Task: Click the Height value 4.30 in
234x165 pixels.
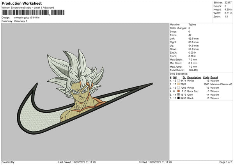Action: tap(228, 9)
